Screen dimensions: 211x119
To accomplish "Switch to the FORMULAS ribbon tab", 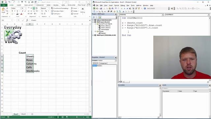I will click(40, 5).
